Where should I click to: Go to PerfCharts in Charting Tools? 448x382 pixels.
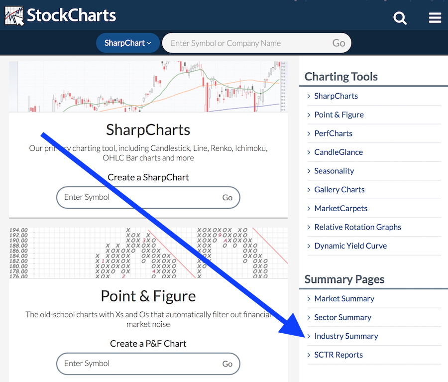tap(333, 133)
